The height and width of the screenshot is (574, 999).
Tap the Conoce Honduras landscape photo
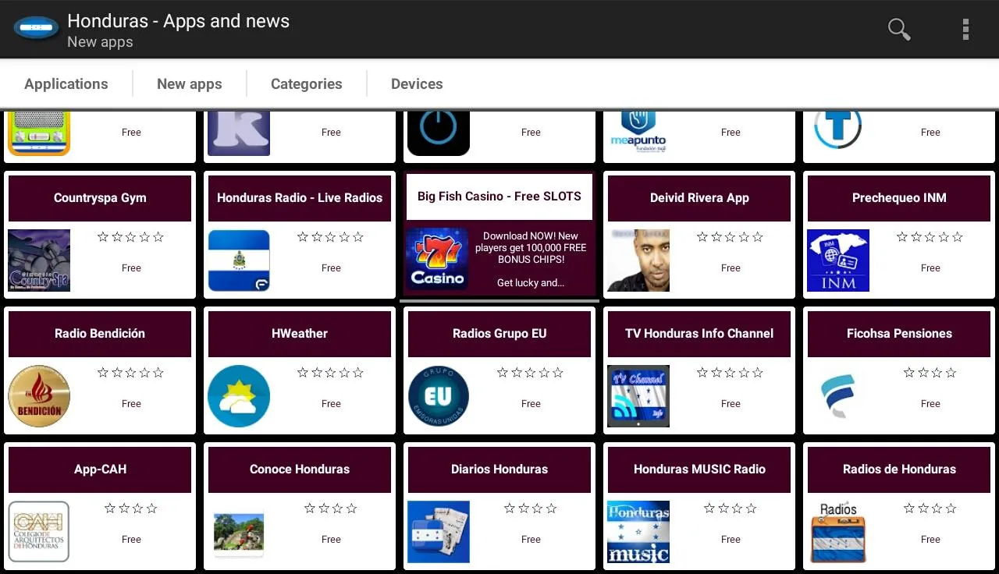pos(239,533)
